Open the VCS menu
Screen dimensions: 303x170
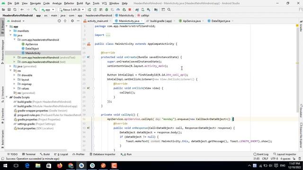[x=104, y=3]
